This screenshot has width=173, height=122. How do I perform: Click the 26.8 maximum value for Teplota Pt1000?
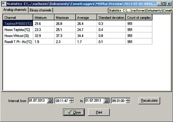point(65,24)
